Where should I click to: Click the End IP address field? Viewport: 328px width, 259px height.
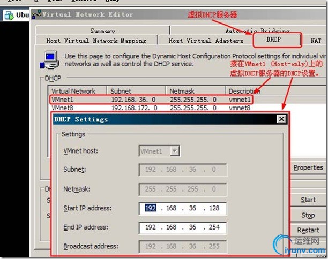tap(183, 227)
